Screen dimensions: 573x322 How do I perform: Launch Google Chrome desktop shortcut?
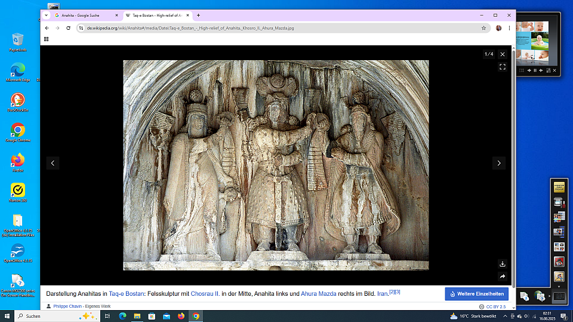coord(17,132)
